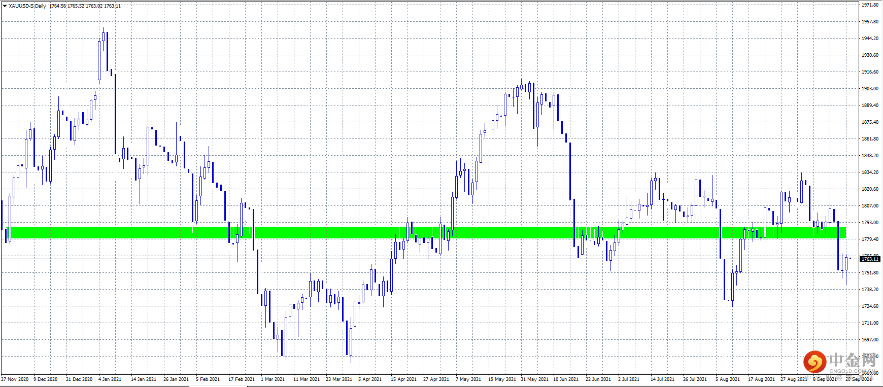Click the open price 1764.56 in header
Screen dimensions: 883x387
tap(58, 6)
